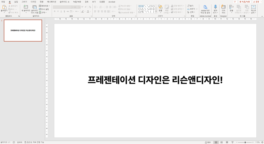This screenshot has height=144, width=264.
Task: Open the Share (공유) dropdown arrow
Action: (261, 2)
